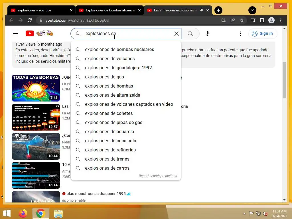Open 'olas monstruosas draupner 1995' video title
The image size is (292, 219).
point(96,194)
